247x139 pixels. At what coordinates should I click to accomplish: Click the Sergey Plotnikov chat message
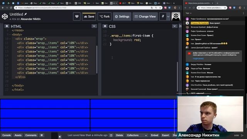click(x=201, y=64)
